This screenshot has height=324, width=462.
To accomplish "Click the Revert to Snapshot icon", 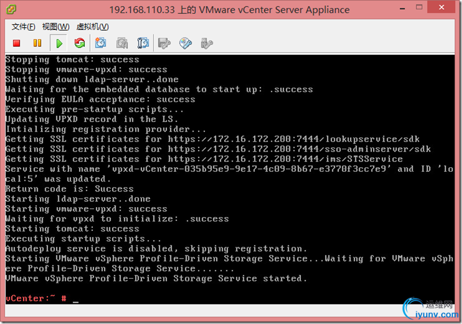I will (x=122, y=43).
